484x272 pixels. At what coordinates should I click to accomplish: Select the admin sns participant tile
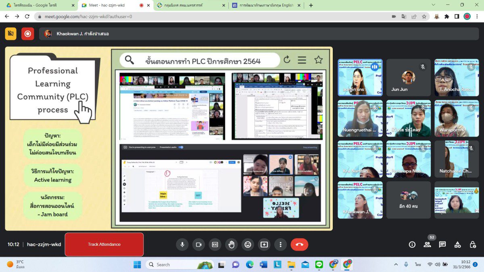(x=360, y=77)
